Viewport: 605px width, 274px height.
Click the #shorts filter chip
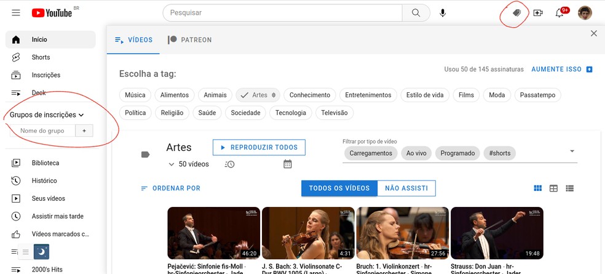point(500,153)
